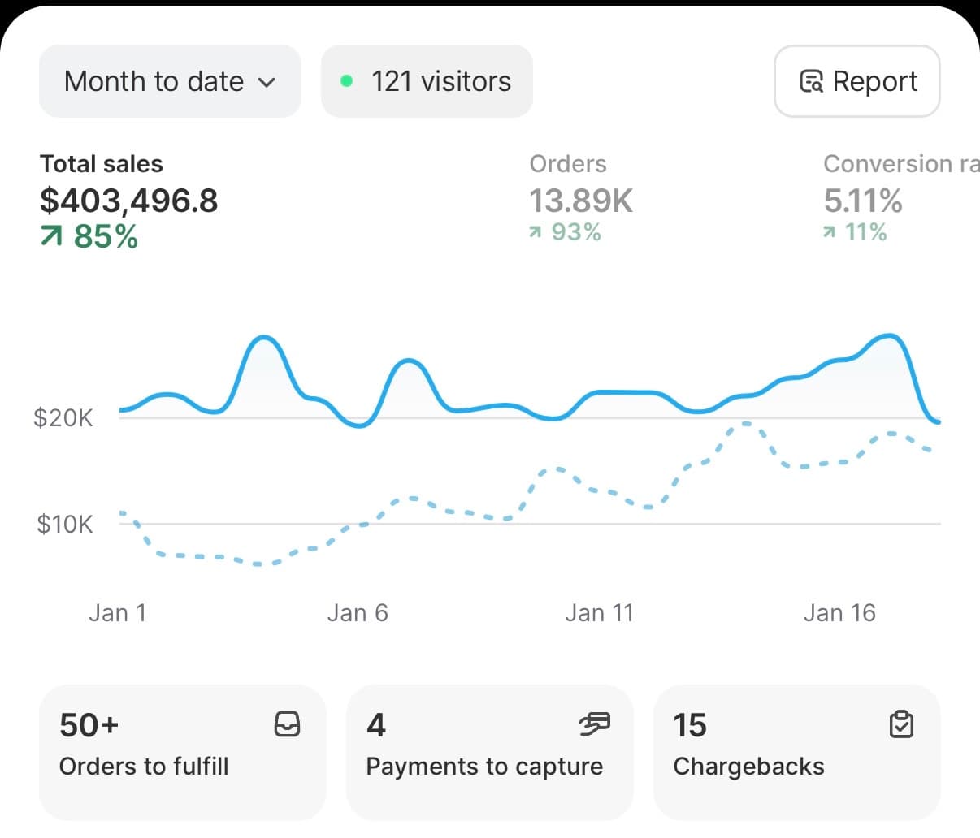Click the Chargebacks clipboard checkmark icon
The width and height of the screenshot is (980, 838).
coord(901,724)
